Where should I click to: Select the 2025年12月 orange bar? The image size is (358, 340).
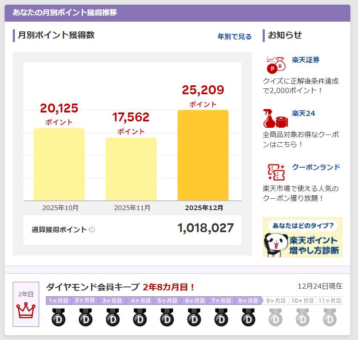click(x=203, y=155)
